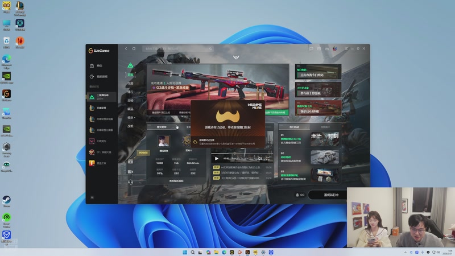Click the player avatar portrait
Viewport: 455px width, 256px height.
pos(164,141)
